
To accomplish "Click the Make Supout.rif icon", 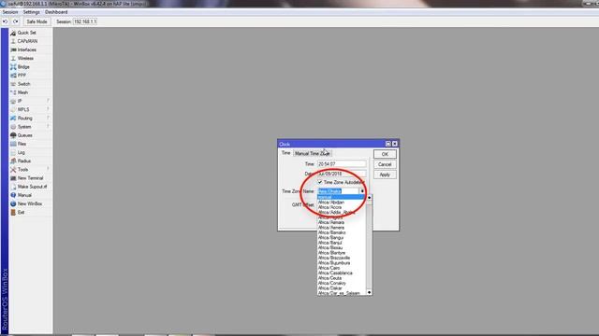I will [x=13, y=187].
